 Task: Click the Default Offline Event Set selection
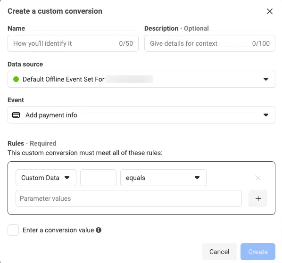[x=141, y=79]
